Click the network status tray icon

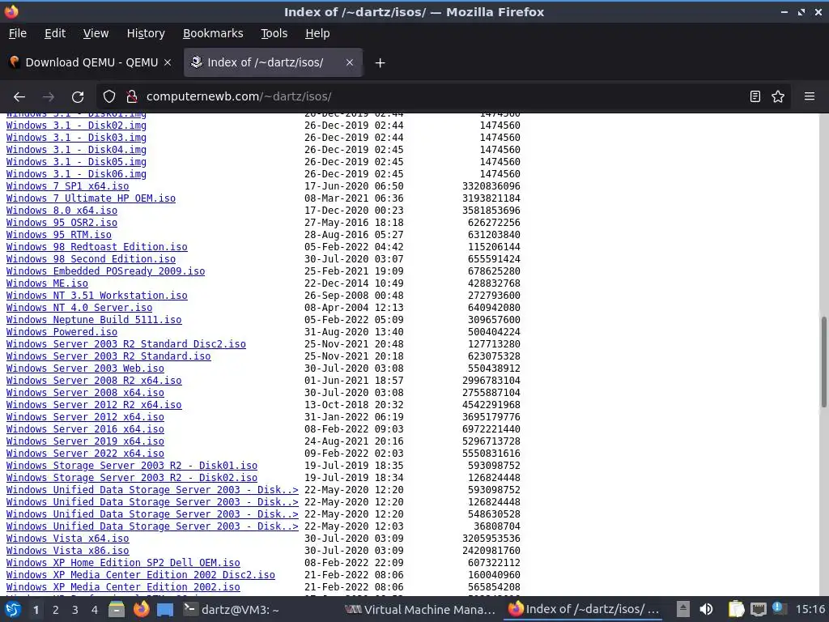point(758,609)
